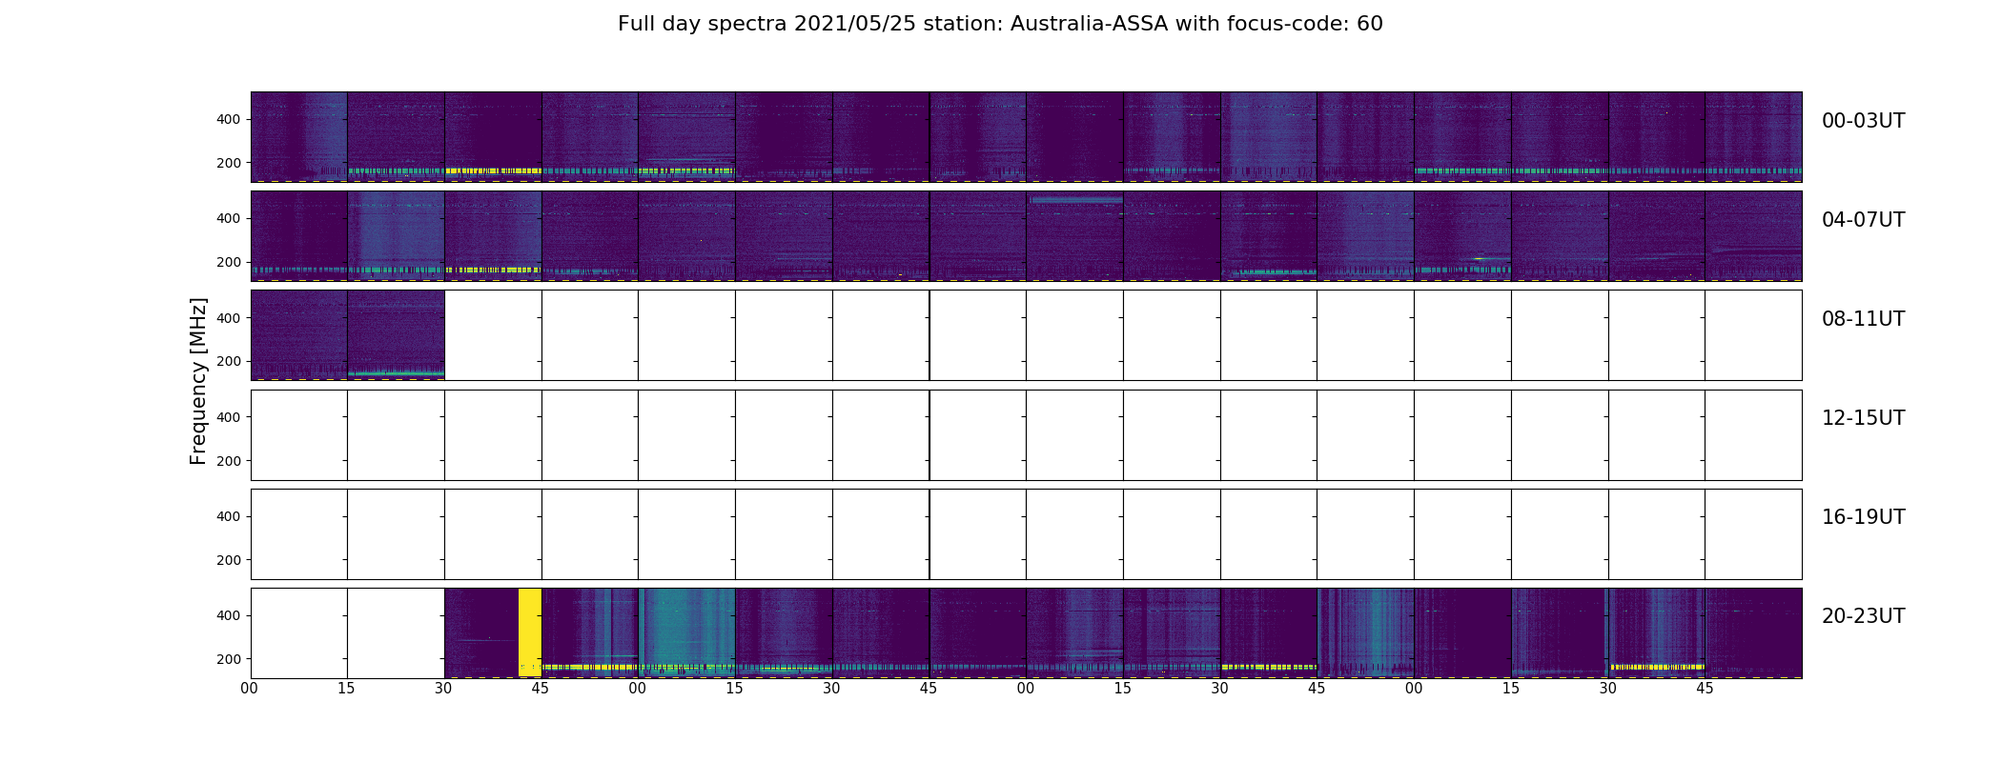Select the 'Frequency [MHz]' y-axis label
Viewport: 2002px width, 762px height.
[198, 381]
